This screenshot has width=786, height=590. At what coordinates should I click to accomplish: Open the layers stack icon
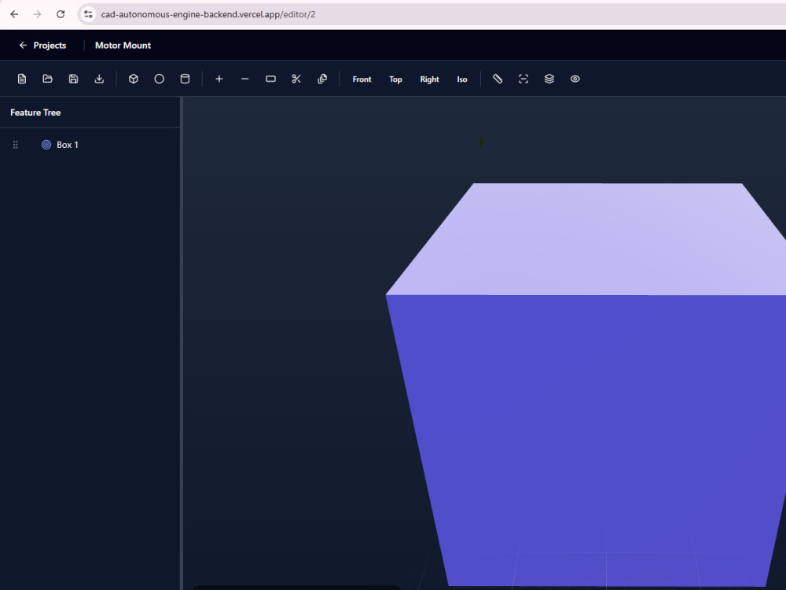click(549, 79)
